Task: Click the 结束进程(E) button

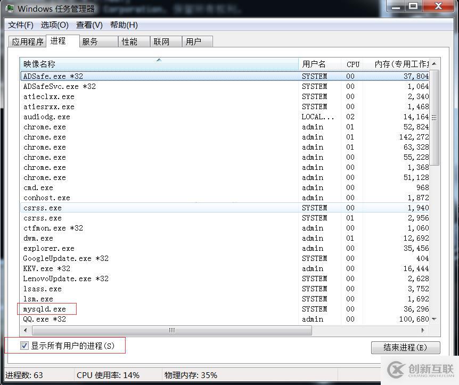Action: [405, 348]
